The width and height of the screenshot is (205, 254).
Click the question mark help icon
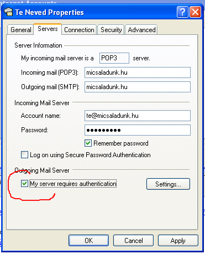(x=182, y=12)
